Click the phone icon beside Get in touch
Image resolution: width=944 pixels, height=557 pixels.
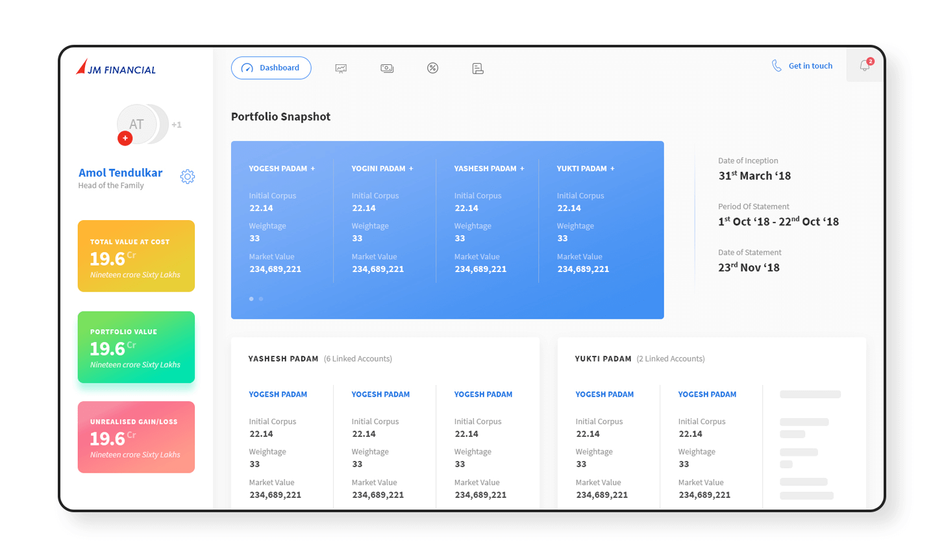click(x=776, y=66)
